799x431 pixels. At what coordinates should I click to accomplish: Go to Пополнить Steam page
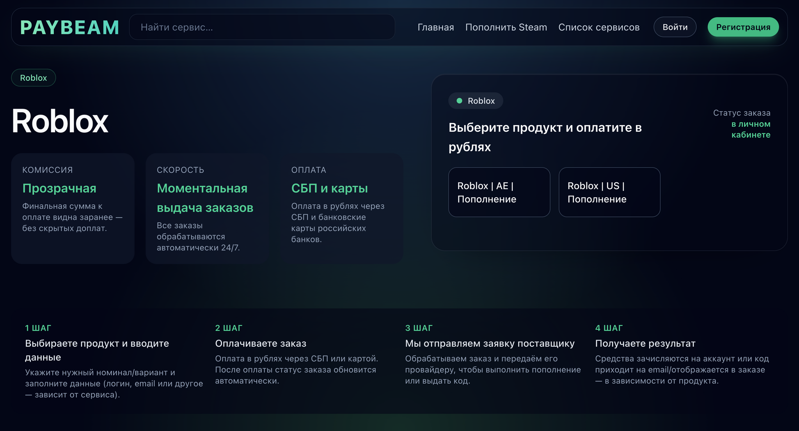pos(506,27)
